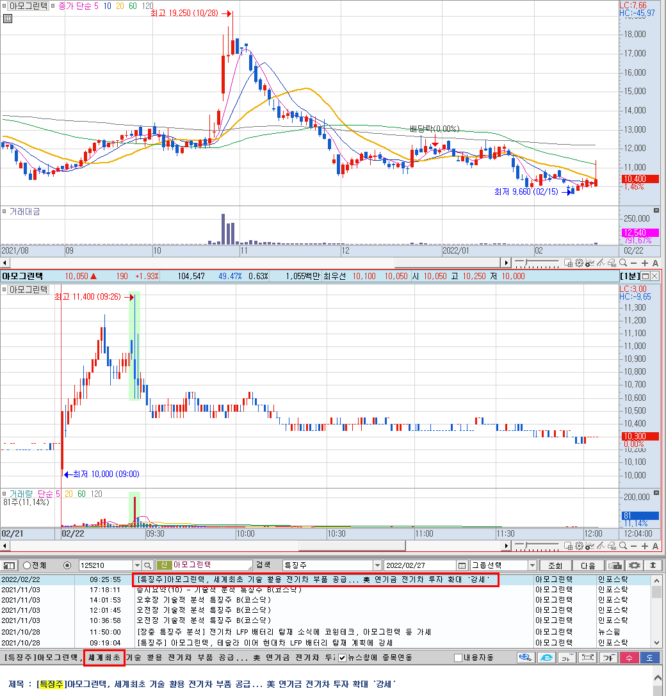Open the 09:19:04 테슬라 이어 현대차 news row

tap(327, 642)
